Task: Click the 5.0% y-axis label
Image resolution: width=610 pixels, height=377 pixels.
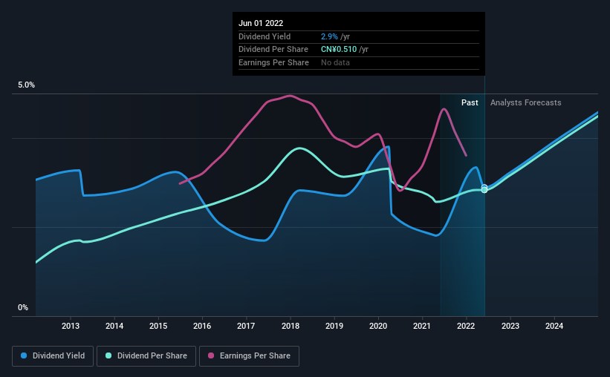Action: 26,85
